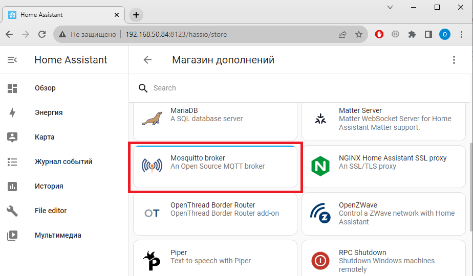Click 'An SSL/TLS proxy' description
473x276 pixels.
(368, 166)
